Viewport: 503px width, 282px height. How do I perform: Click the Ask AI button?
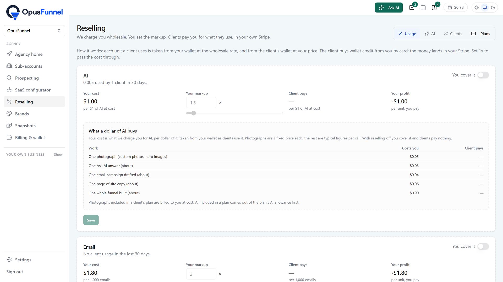389,8
